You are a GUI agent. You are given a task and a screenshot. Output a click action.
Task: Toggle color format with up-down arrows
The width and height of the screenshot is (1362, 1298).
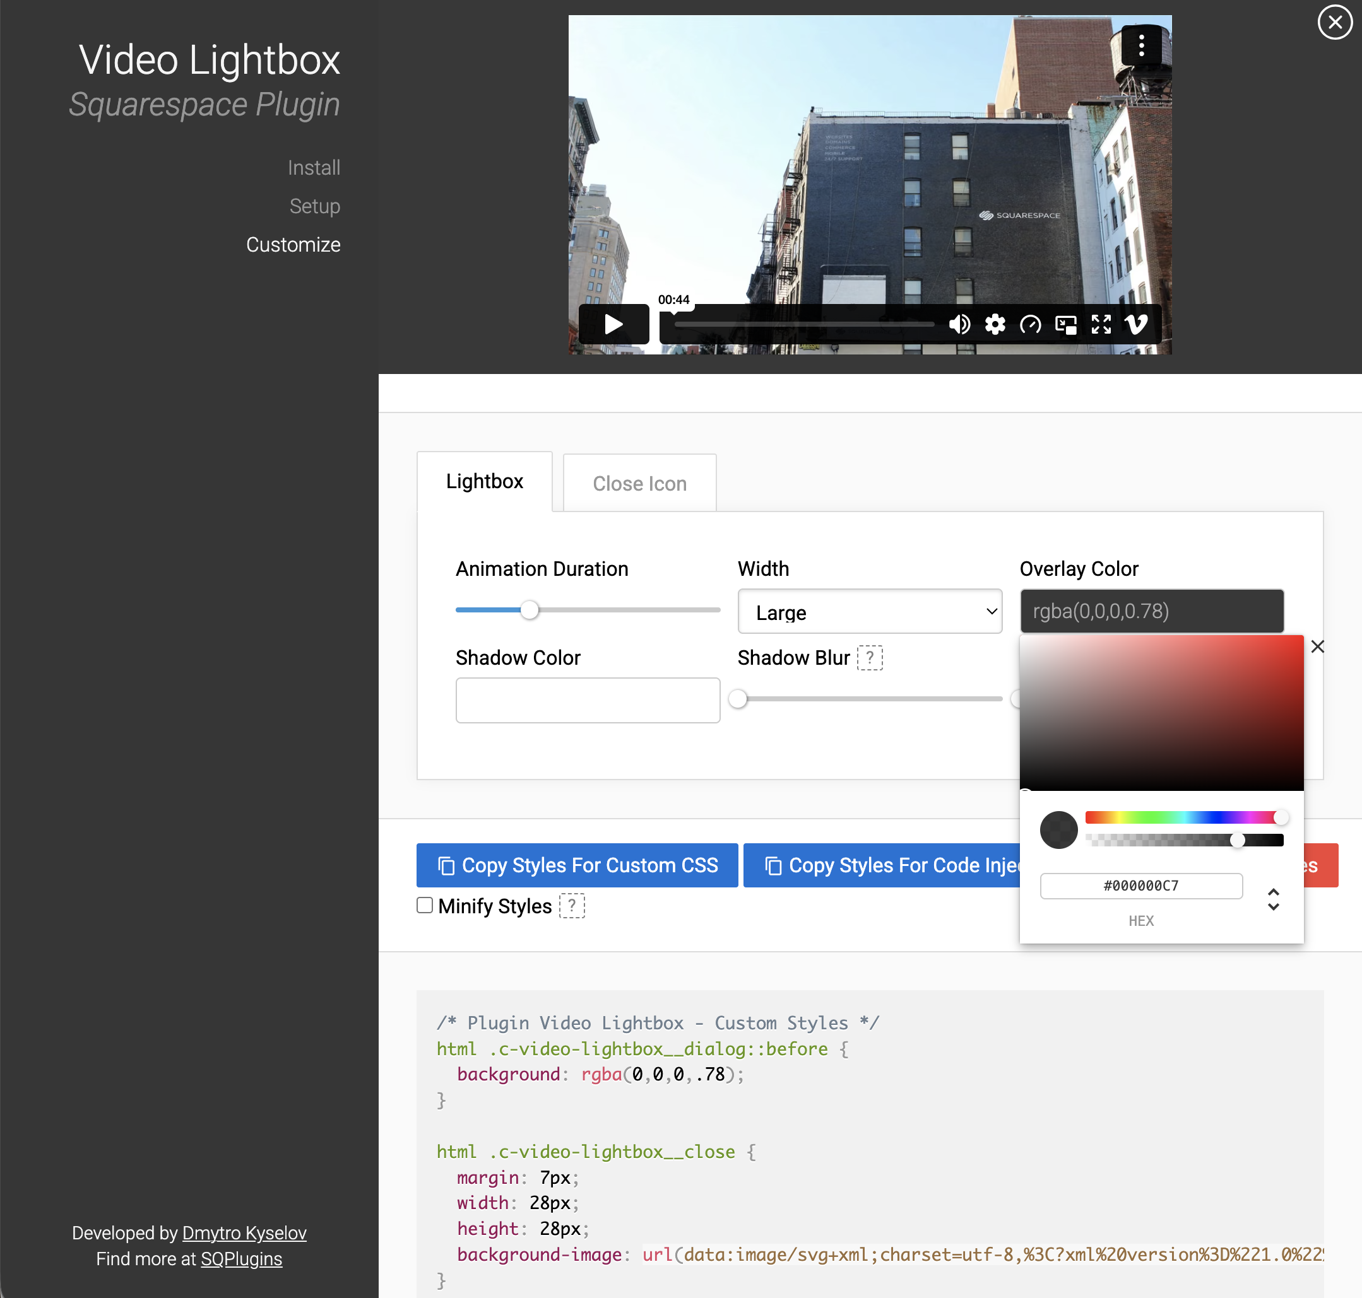coord(1272,899)
